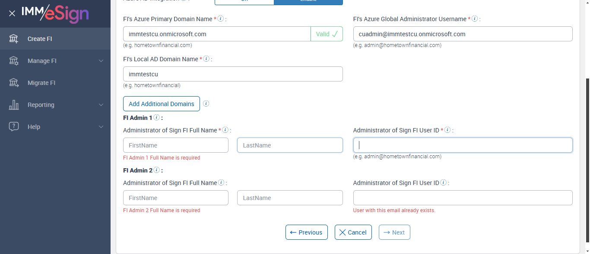Expand the Reporting submenu arrow
This screenshot has height=254, width=590.
click(x=101, y=105)
